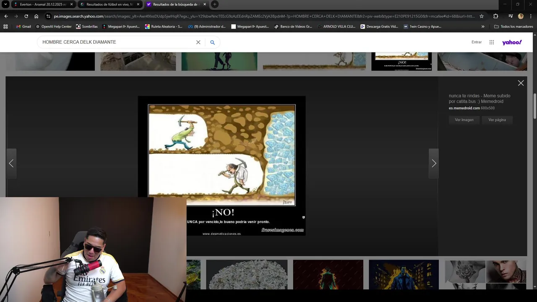Open the media control icon in toolbar

coord(511,16)
